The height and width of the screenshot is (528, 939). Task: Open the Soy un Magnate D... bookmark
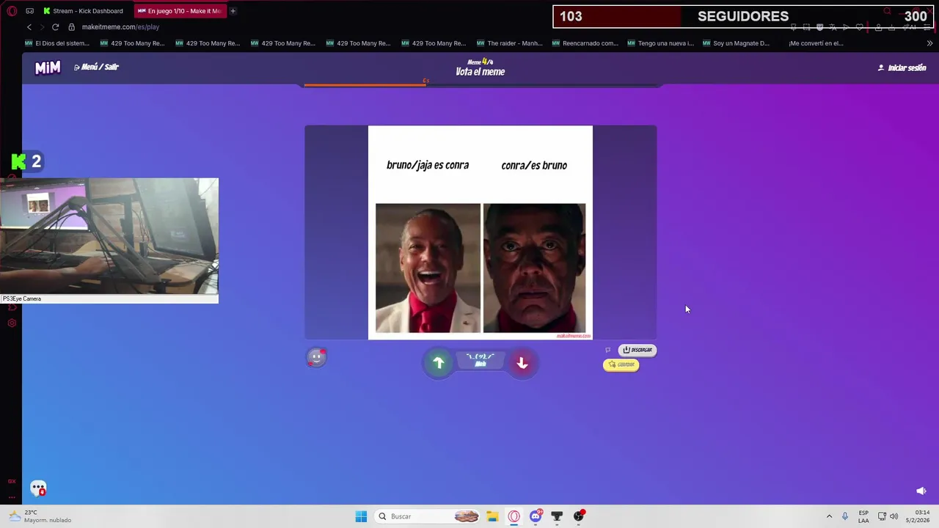(x=736, y=43)
